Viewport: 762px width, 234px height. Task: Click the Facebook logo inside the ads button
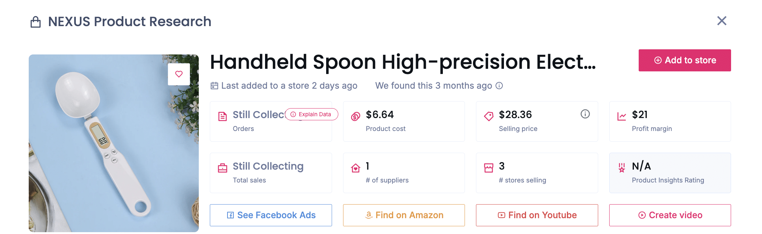[231, 215]
